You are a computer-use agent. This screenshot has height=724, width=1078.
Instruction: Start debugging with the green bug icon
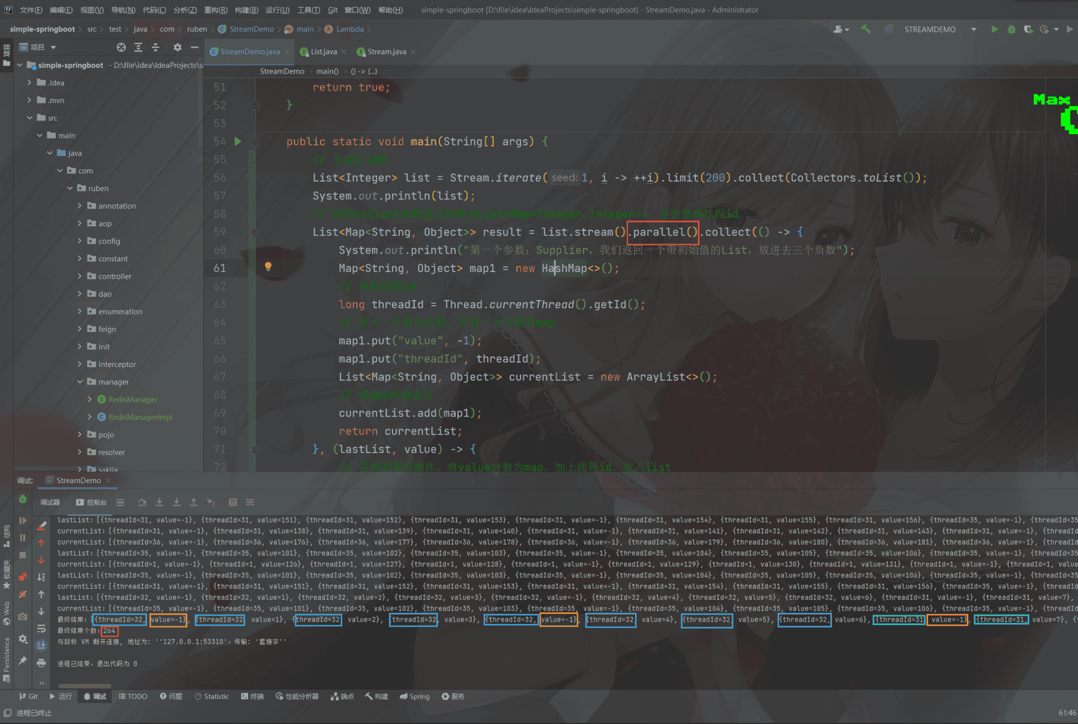(1011, 29)
